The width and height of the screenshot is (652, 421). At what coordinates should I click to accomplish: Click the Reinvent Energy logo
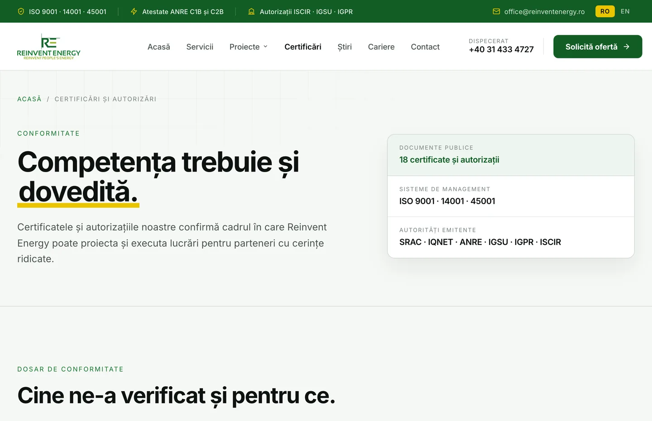[48, 47]
